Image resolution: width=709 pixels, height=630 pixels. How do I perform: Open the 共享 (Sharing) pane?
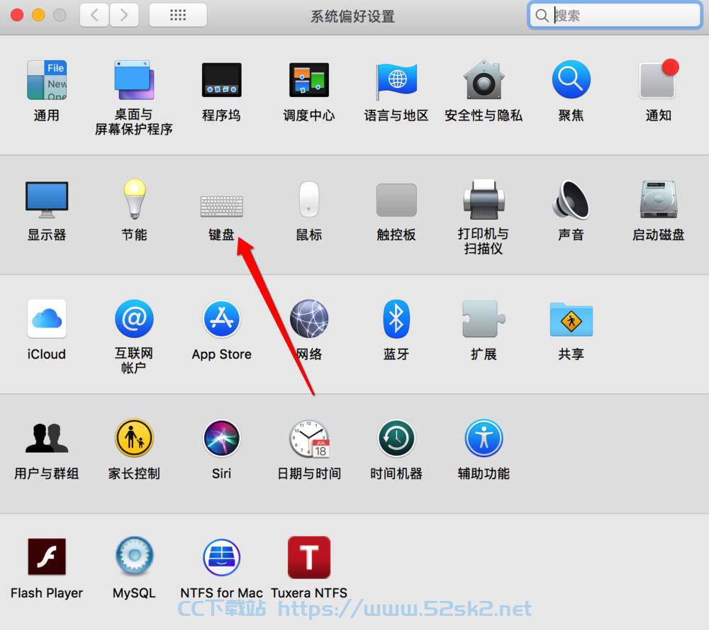571,319
